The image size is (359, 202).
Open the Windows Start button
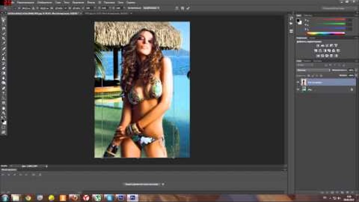(6, 198)
